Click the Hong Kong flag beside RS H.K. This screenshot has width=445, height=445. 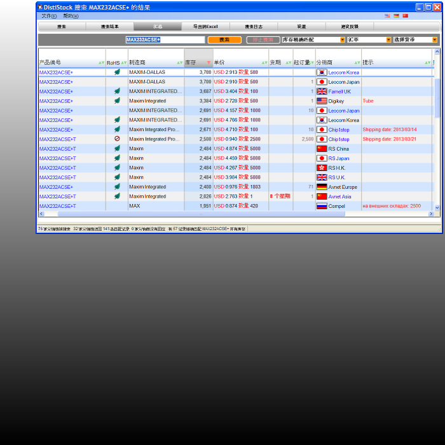(322, 168)
